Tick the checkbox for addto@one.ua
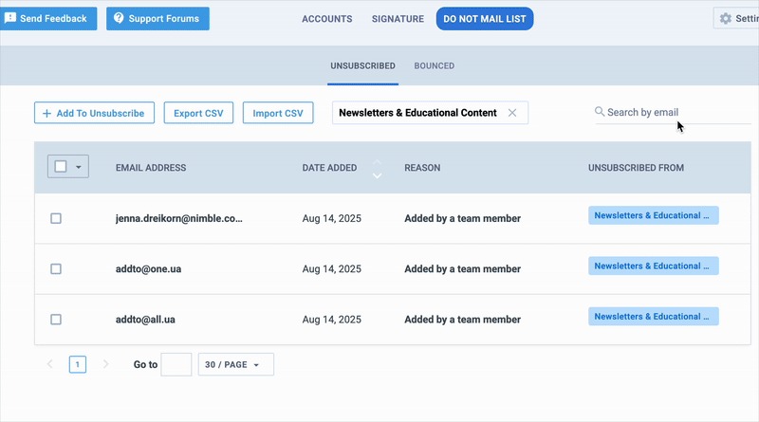Image resolution: width=759 pixels, height=422 pixels. 56,269
